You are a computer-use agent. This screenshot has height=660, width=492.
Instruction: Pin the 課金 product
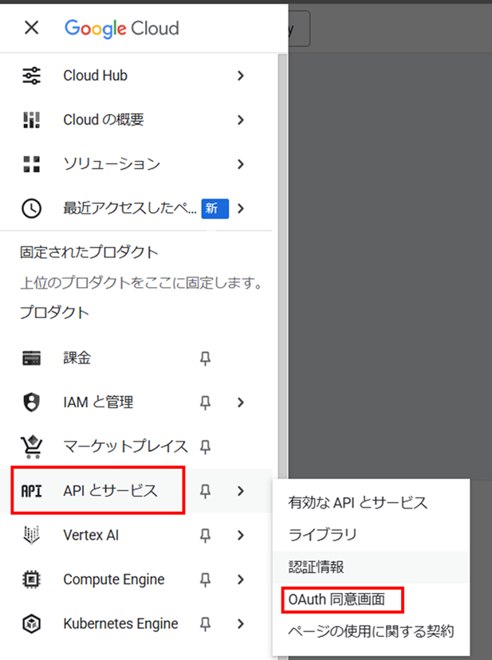[205, 359]
